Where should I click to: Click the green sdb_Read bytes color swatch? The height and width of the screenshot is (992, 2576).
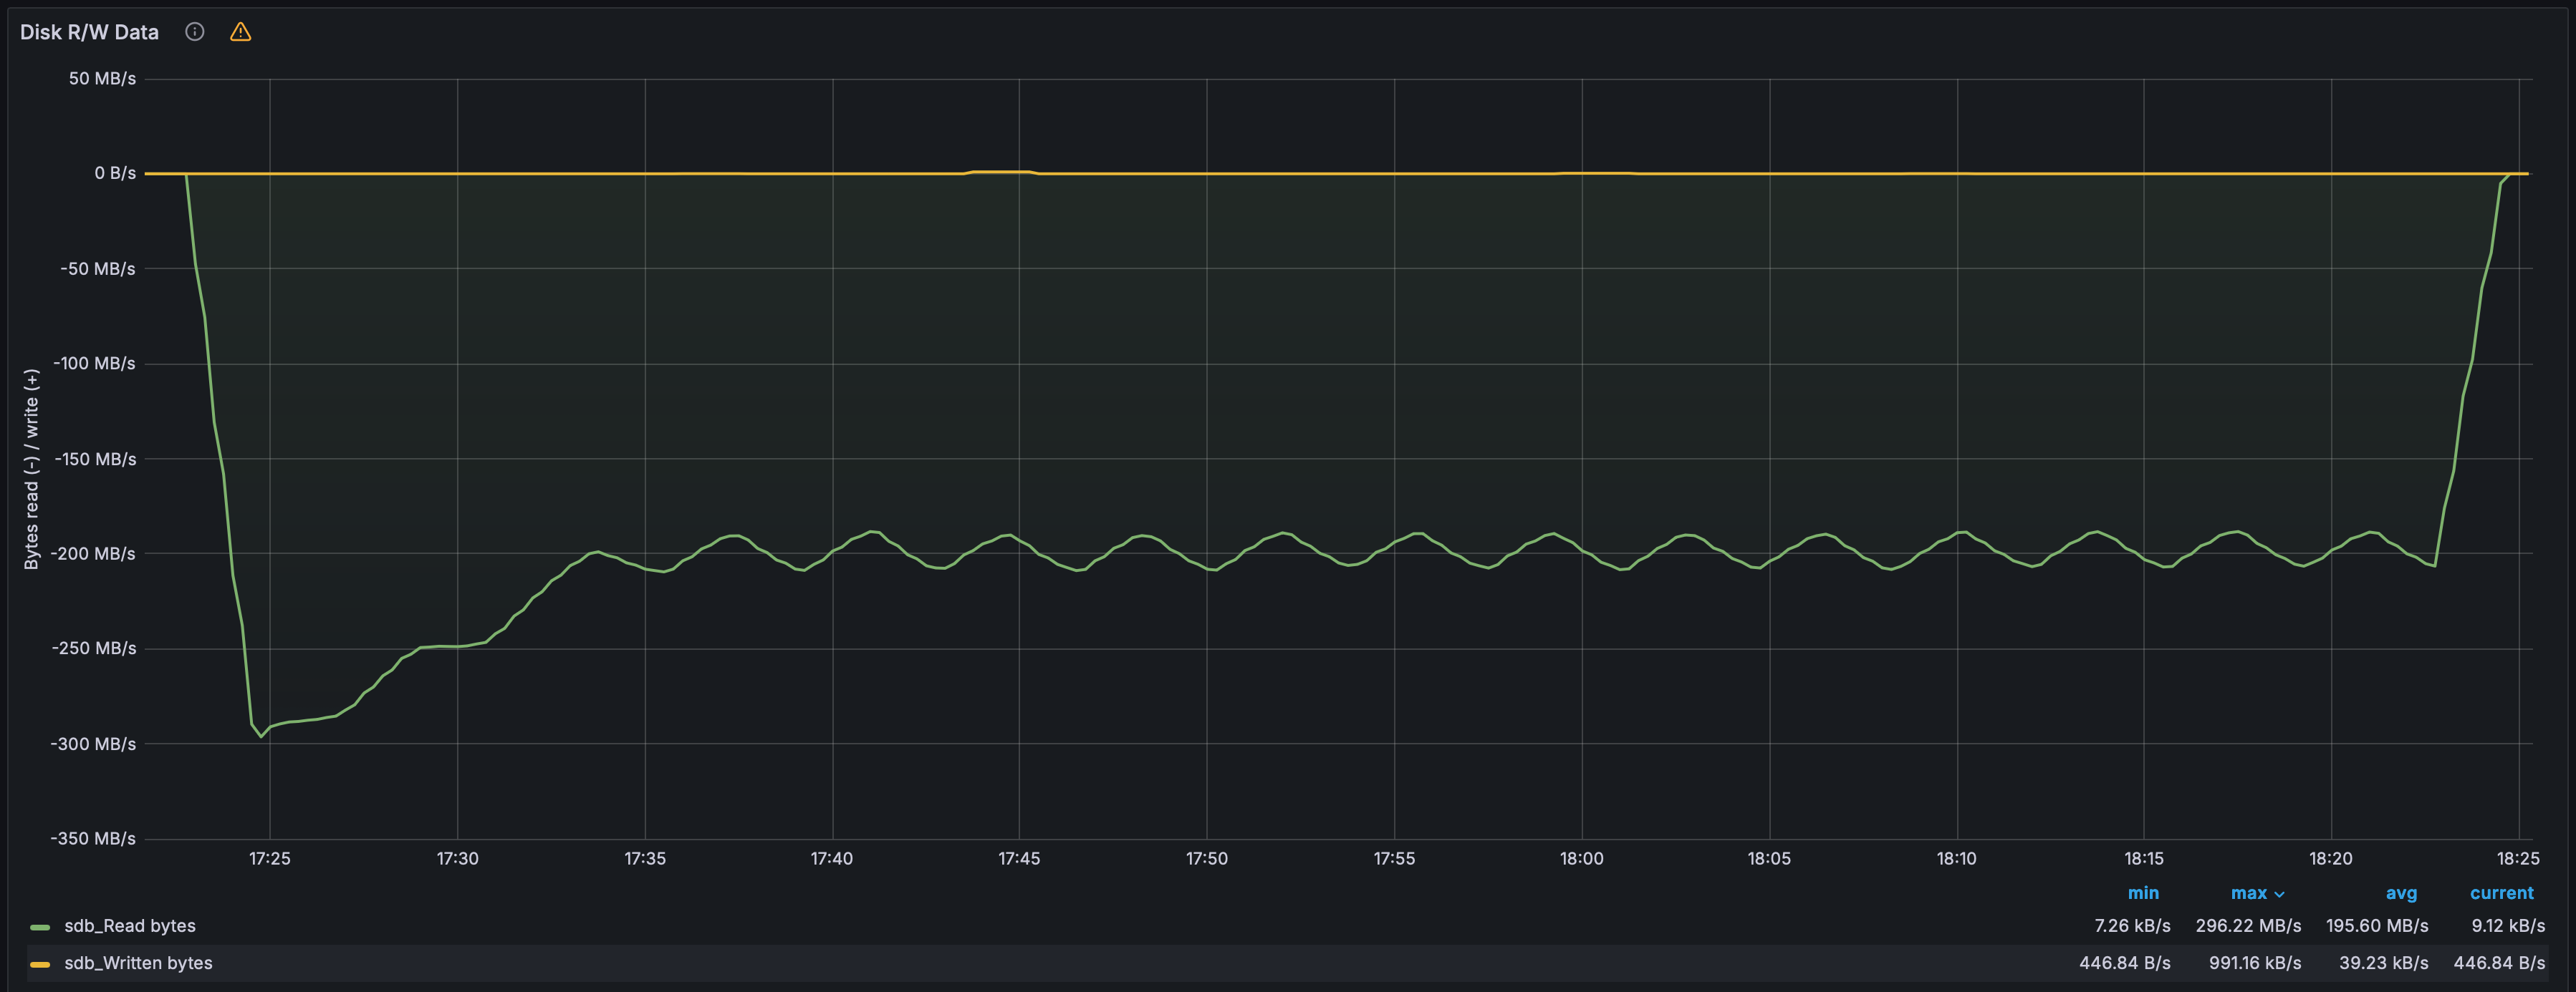pos(40,927)
